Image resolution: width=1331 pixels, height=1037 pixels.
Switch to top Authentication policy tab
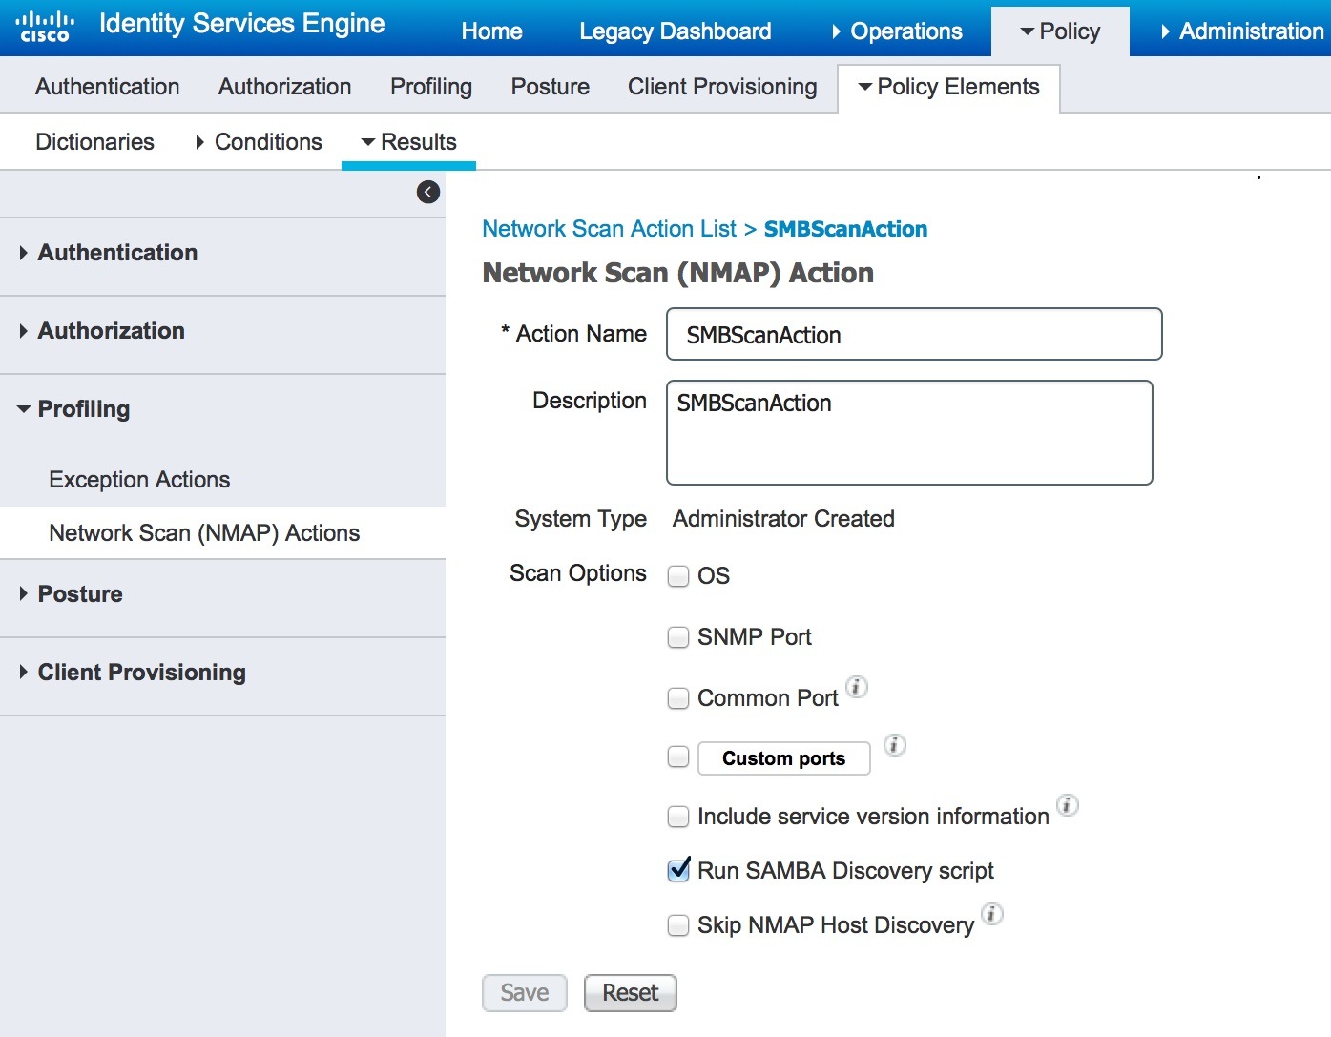pyautogui.click(x=107, y=87)
